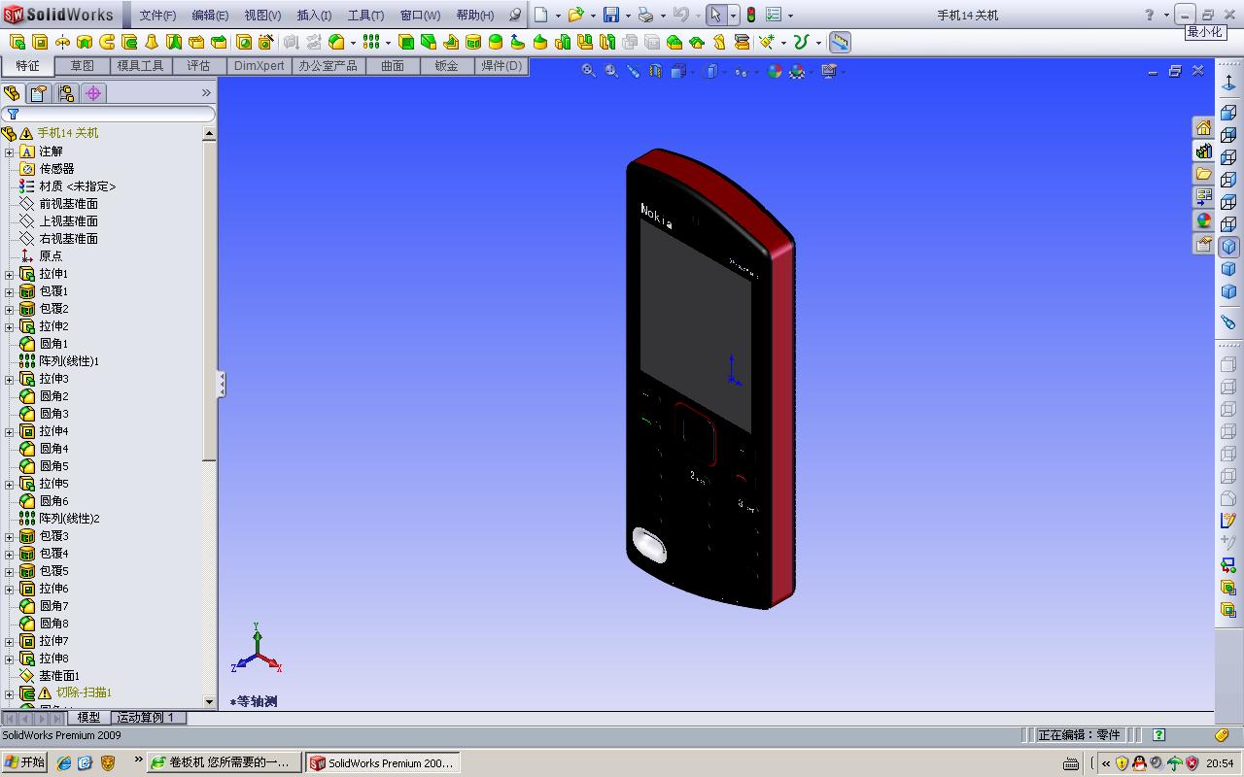Expand the 拉伸2 feature node

[x=10, y=326]
